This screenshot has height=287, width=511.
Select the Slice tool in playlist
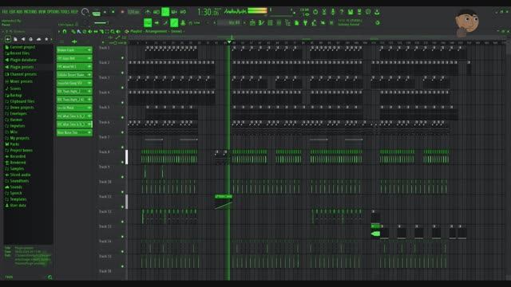click(101, 32)
